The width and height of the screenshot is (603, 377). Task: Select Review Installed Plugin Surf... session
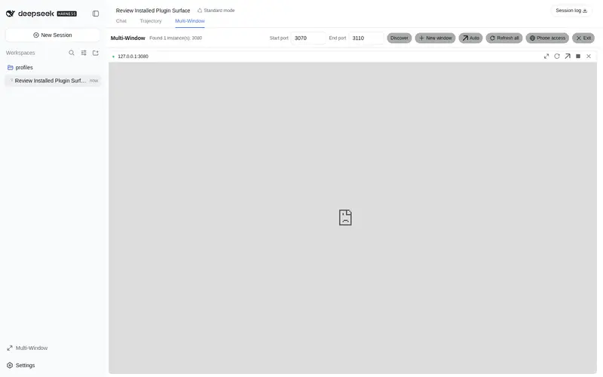pyautogui.click(x=53, y=81)
